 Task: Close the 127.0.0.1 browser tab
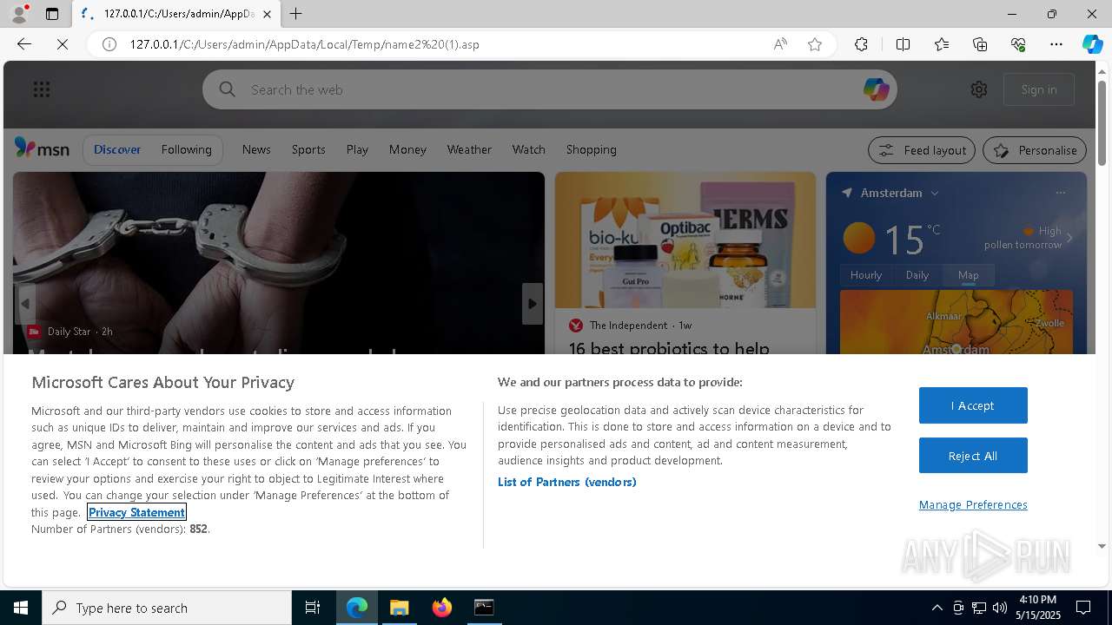(267, 14)
